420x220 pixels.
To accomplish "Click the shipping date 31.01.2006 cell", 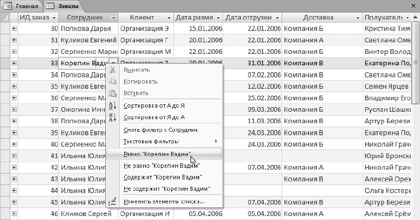I will 252,64.
